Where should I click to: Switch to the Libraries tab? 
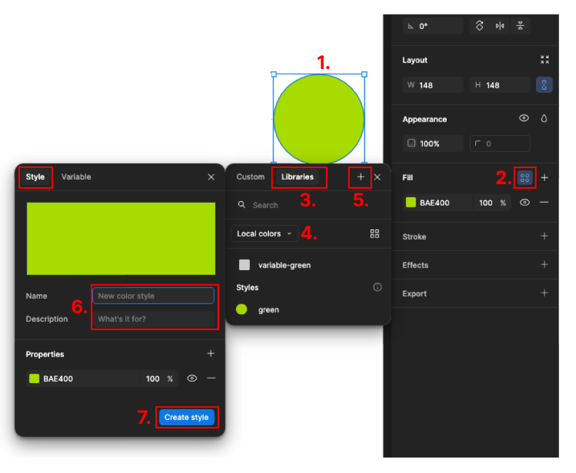click(297, 177)
